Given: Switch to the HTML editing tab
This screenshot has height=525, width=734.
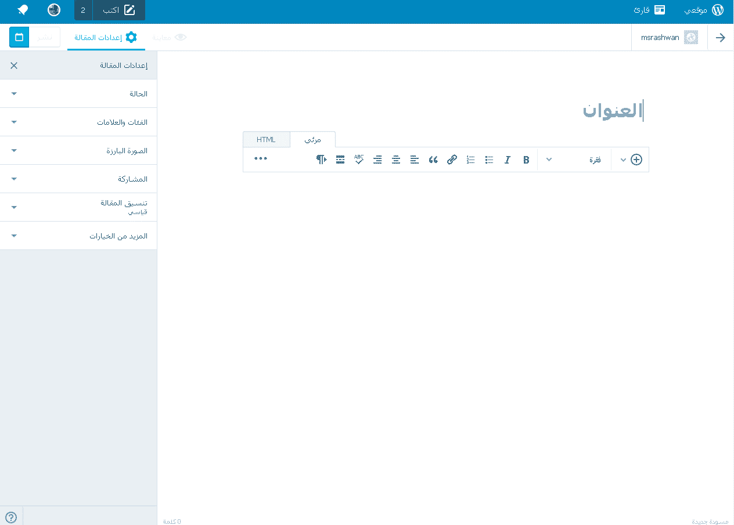Looking at the screenshot, I should (x=266, y=139).
